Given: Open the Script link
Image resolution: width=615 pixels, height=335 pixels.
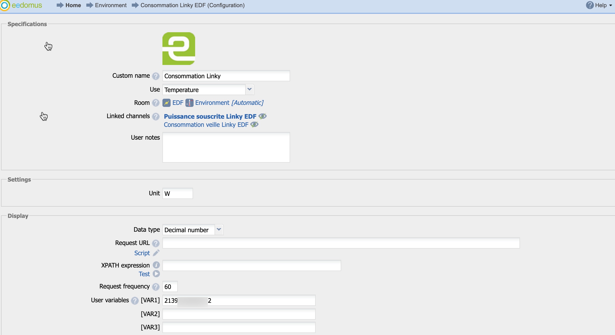Looking at the screenshot, I should 142,253.
